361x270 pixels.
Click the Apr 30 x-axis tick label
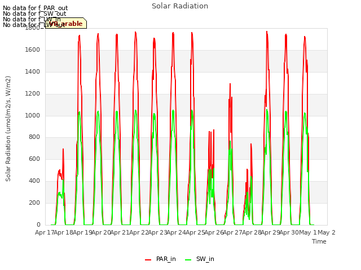click(289, 232)
